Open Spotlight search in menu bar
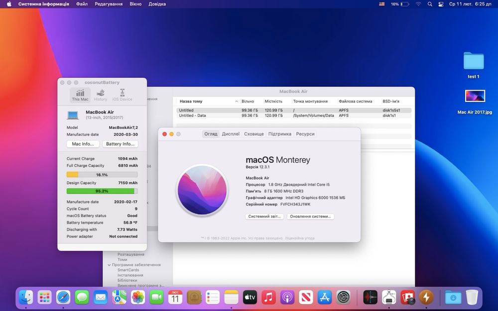This screenshot has height=311, width=498. coord(430,4)
